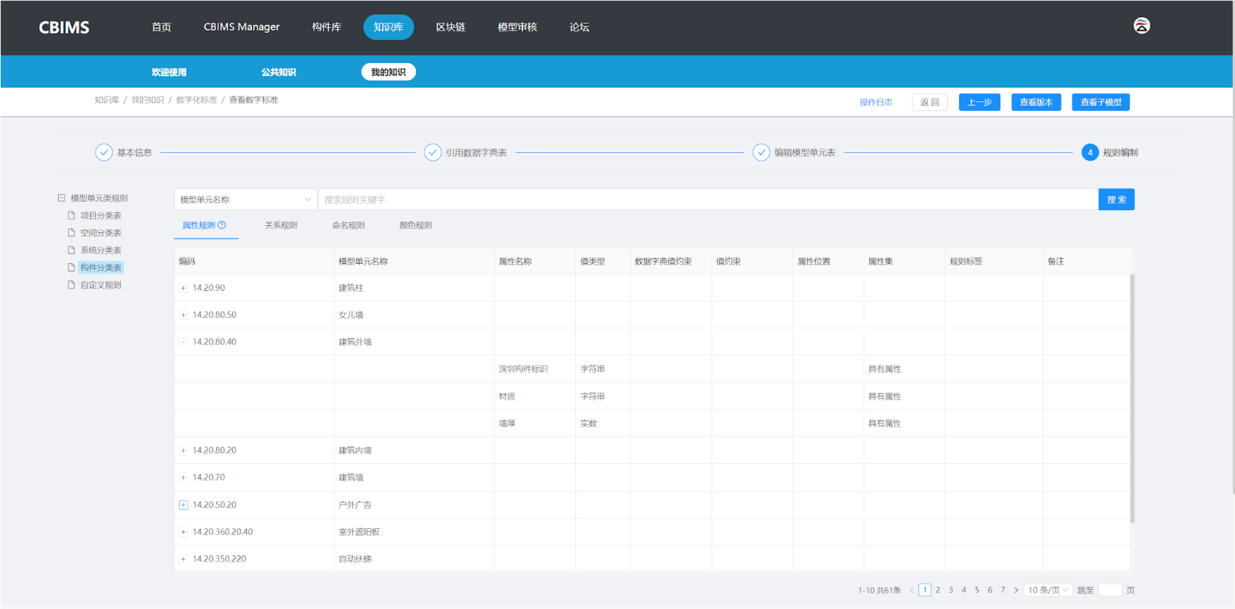Click the 搜索 button
The image size is (1235, 609).
pos(1116,199)
